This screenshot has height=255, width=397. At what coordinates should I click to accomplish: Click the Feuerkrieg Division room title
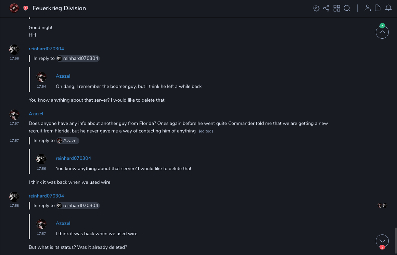[x=59, y=8]
